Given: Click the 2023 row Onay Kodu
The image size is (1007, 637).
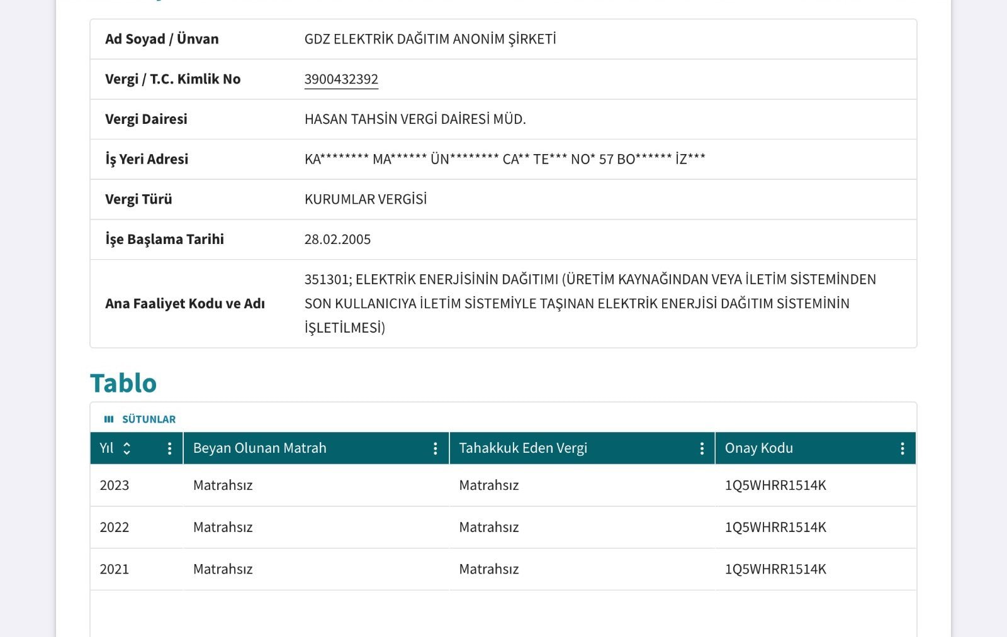Looking at the screenshot, I should click(x=775, y=485).
